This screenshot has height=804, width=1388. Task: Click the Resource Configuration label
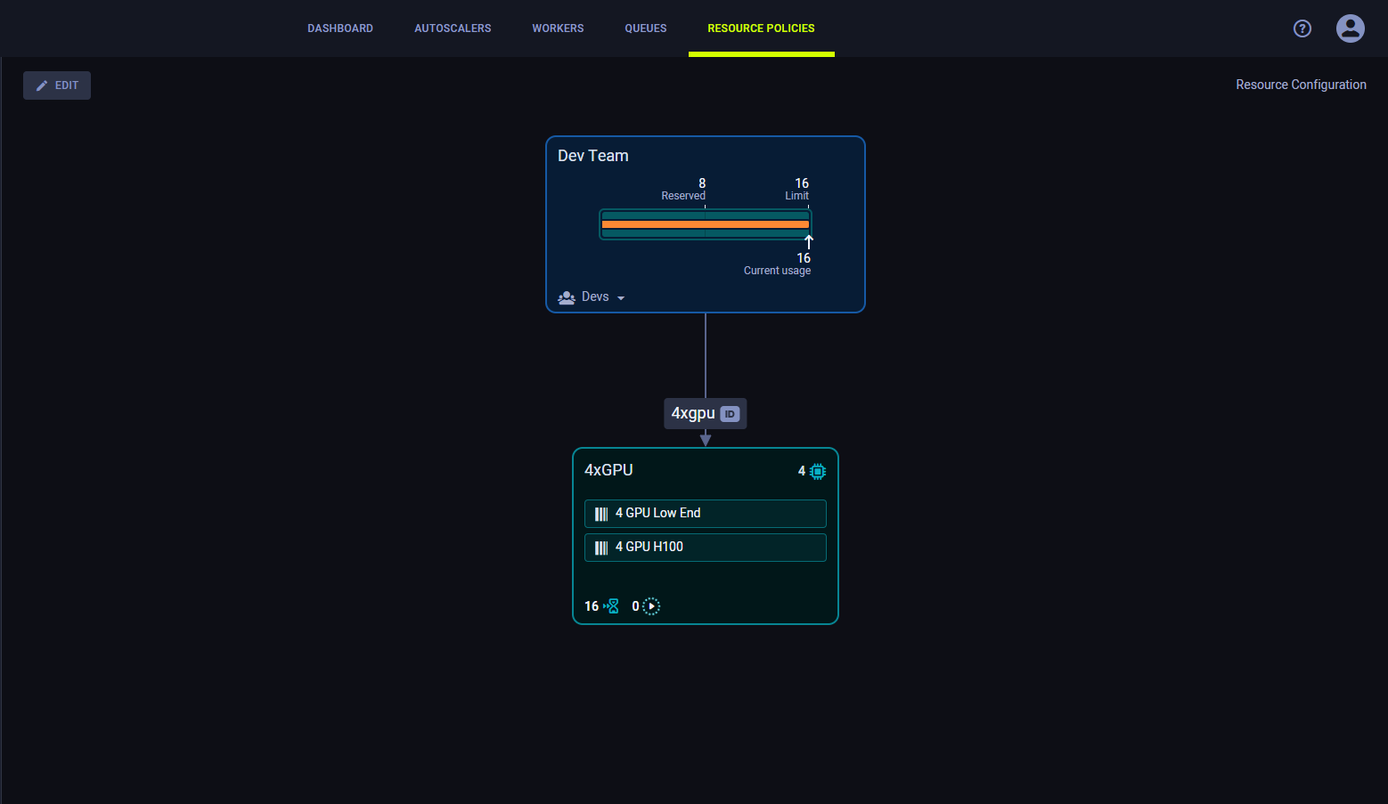[1301, 84]
